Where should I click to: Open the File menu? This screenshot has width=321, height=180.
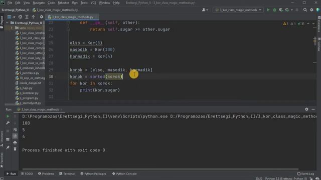point(10,3)
